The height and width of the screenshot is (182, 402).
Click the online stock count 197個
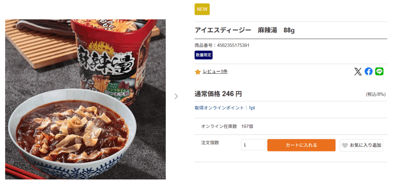click(x=247, y=126)
